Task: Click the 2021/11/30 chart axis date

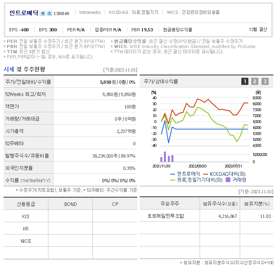Action: tap(161, 166)
